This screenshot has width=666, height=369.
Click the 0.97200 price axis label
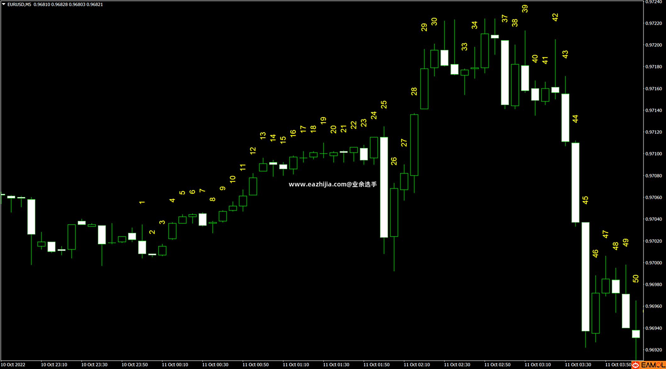coord(654,45)
